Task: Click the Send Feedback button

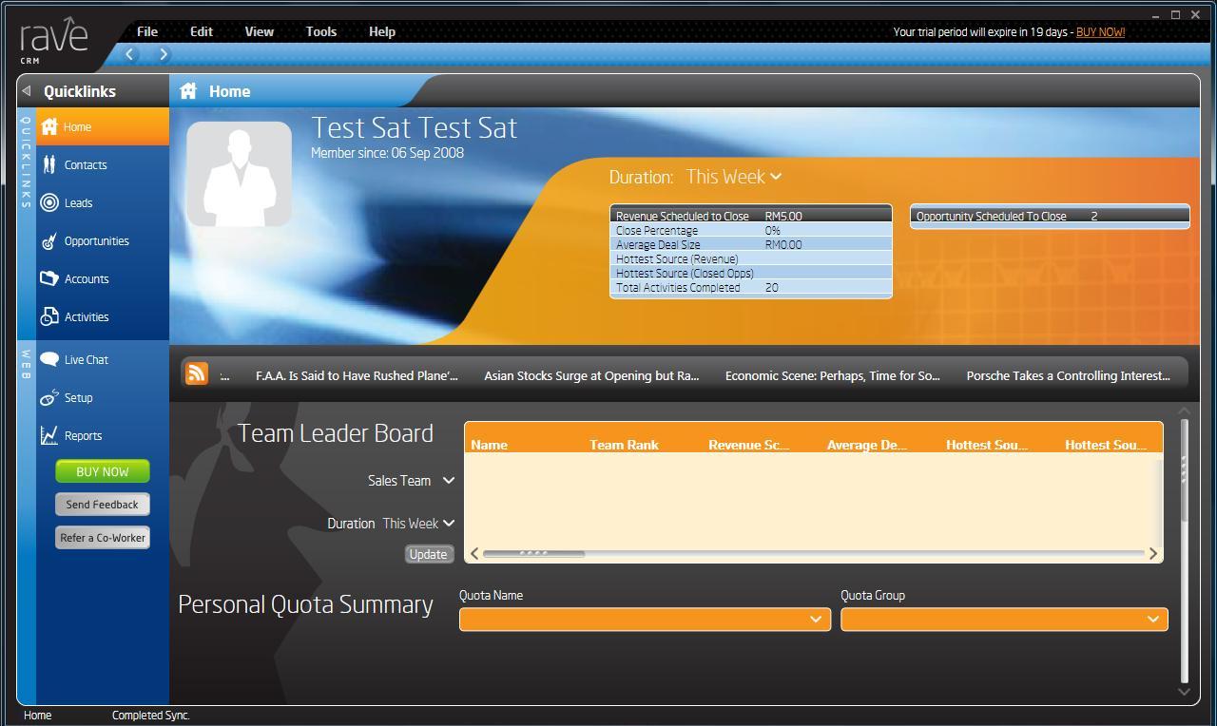Action: pos(102,505)
